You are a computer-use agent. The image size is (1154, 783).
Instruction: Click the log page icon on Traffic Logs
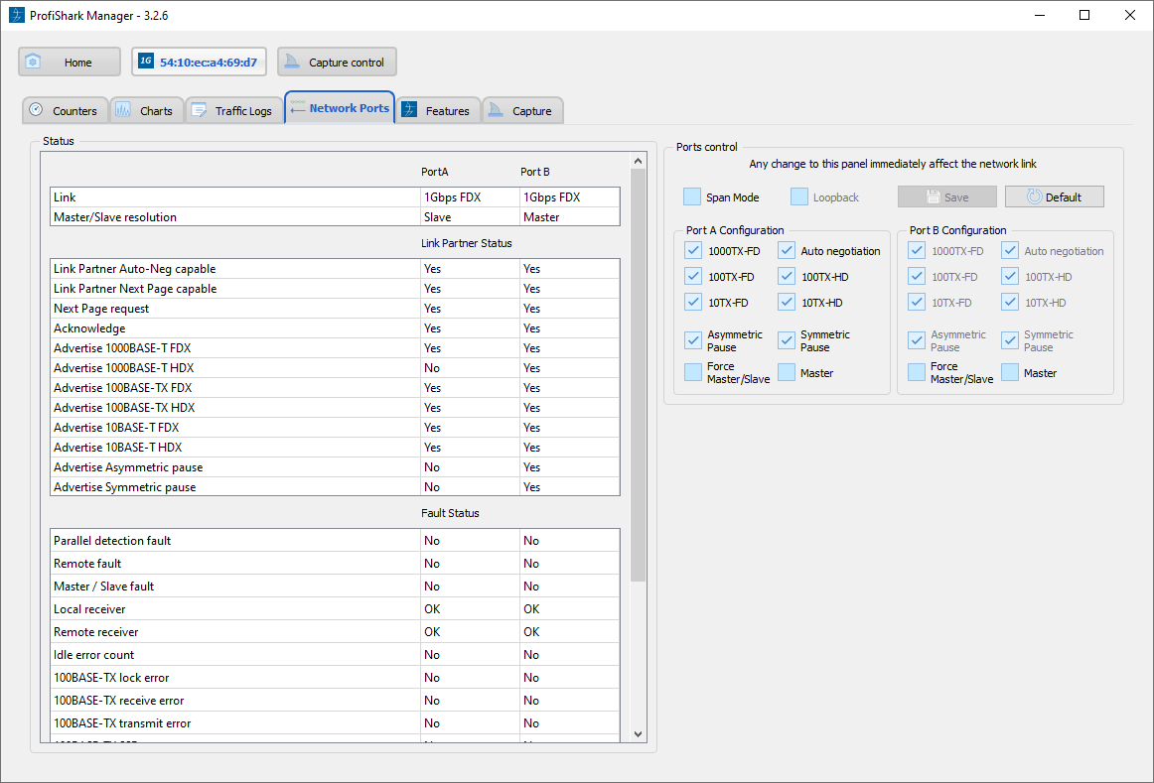coord(199,110)
